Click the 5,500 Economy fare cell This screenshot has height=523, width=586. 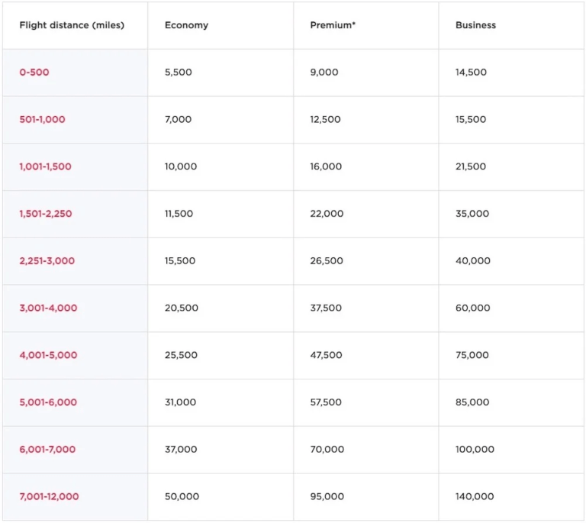coord(179,73)
